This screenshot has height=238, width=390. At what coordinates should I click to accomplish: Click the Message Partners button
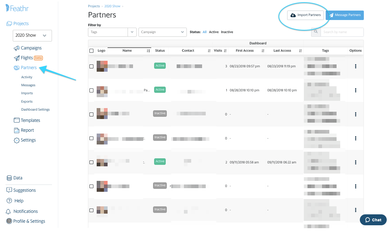[345, 15]
